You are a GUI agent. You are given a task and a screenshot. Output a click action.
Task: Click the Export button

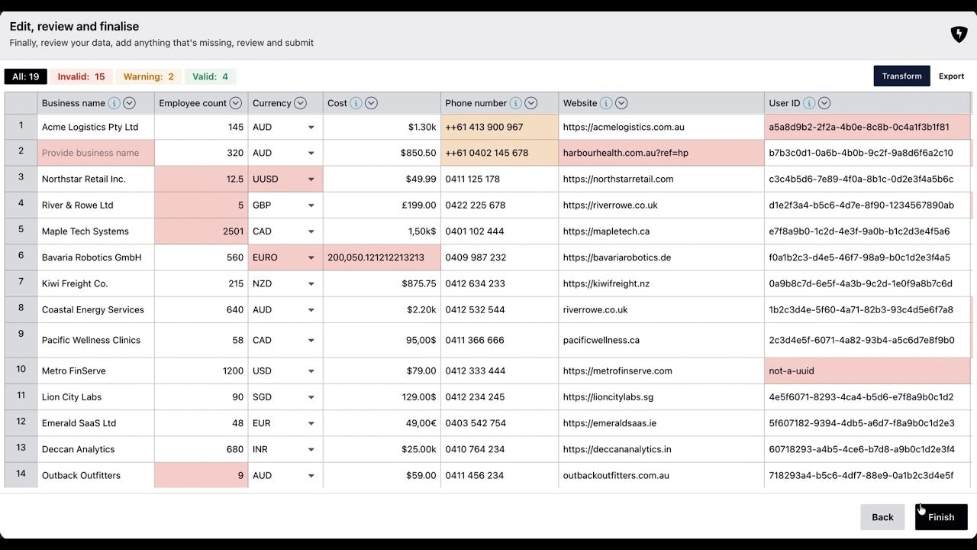pos(952,76)
